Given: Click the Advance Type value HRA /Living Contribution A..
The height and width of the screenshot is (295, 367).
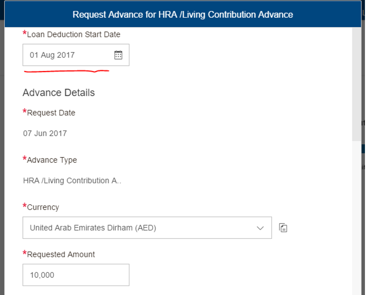Looking at the screenshot, I should pos(72,180).
